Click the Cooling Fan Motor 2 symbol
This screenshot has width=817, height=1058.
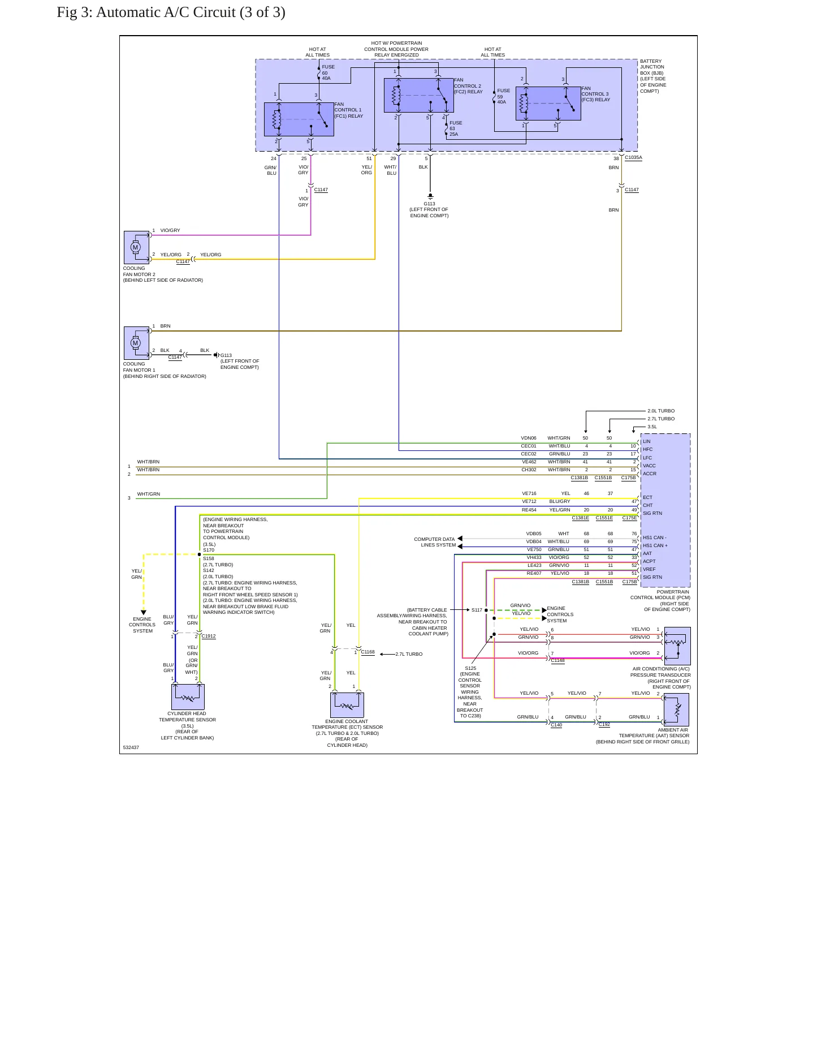pyautogui.click(x=136, y=247)
